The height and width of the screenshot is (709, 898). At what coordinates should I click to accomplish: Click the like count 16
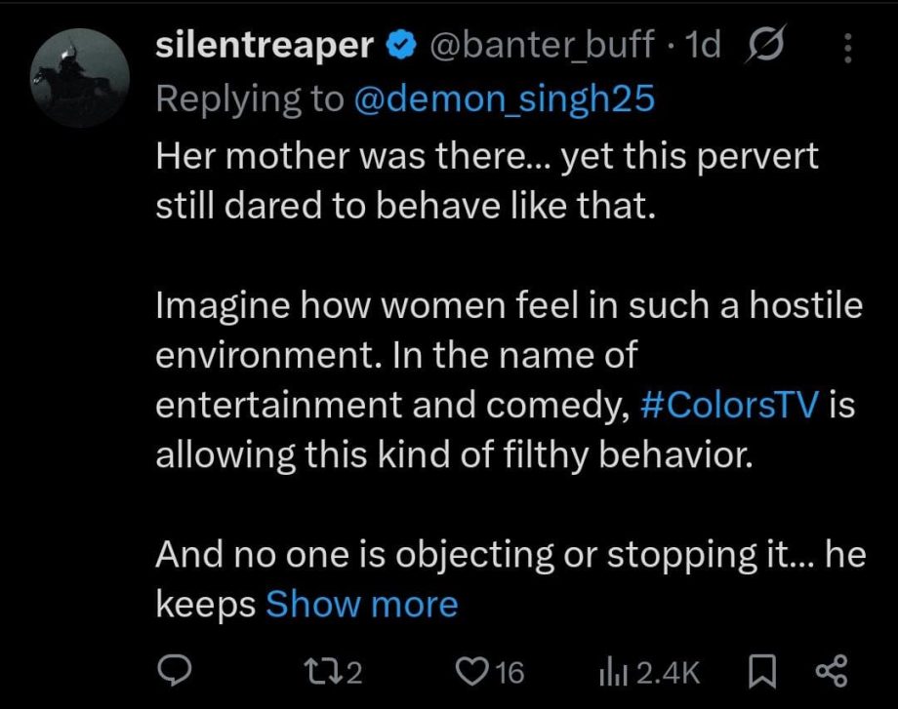[508, 672]
